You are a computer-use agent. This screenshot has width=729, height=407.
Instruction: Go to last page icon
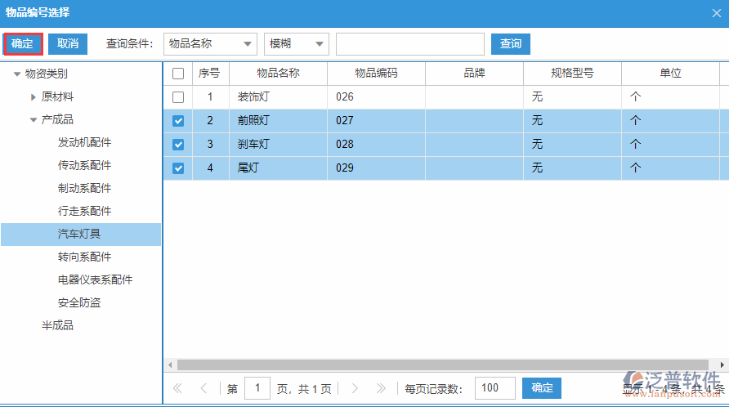[x=381, y=388]
